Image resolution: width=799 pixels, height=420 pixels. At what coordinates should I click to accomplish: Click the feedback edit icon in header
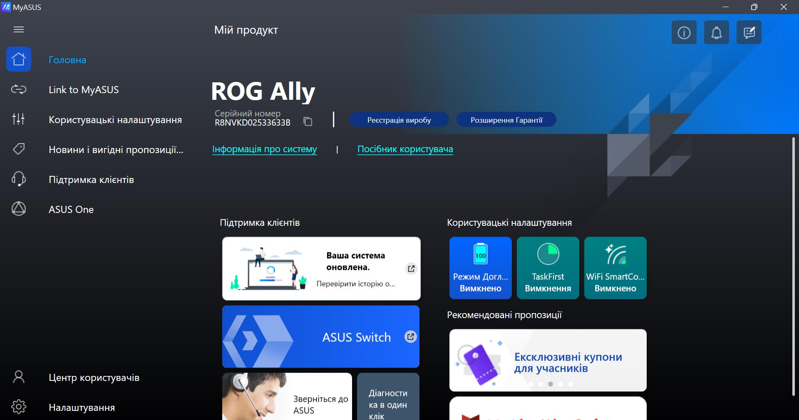pos(749,32)
